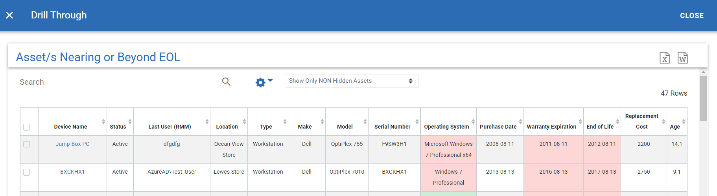Click the search magnifier icon

coord(226,82)
